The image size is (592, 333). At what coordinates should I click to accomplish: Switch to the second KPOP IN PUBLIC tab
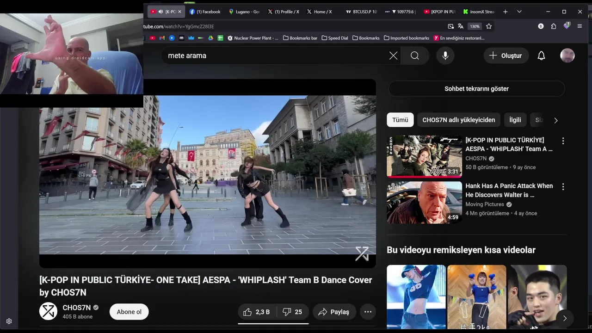(x=439, y=12)
